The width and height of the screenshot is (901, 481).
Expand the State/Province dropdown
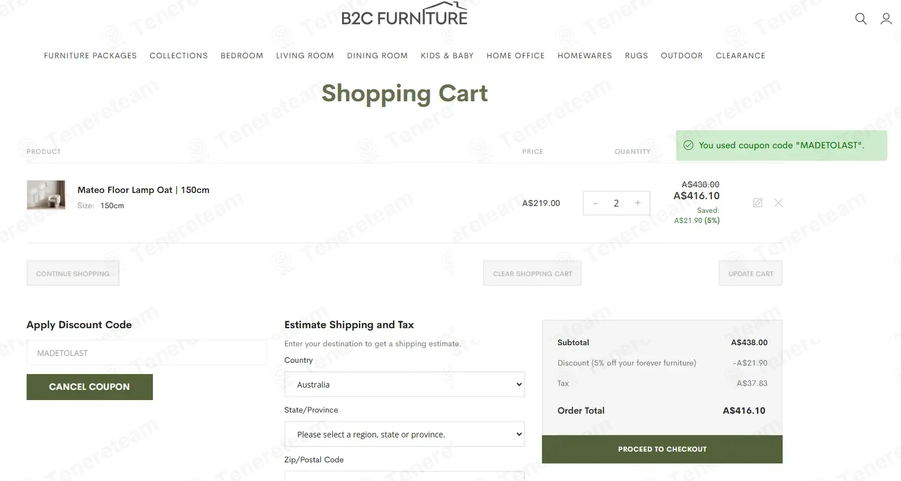click(x=404, y=435)
